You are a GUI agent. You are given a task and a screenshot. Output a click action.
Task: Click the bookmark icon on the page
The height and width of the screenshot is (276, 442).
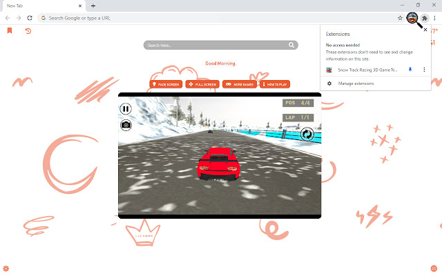pyautogui.click(x=10, y=30)
